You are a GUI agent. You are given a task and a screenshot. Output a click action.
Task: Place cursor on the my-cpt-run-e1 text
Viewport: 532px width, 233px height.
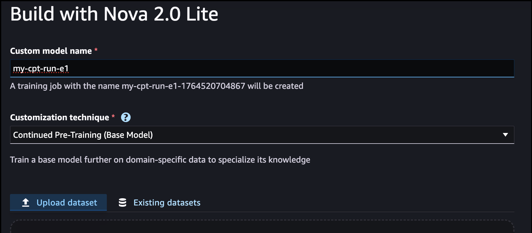click(x=41, y=69)
